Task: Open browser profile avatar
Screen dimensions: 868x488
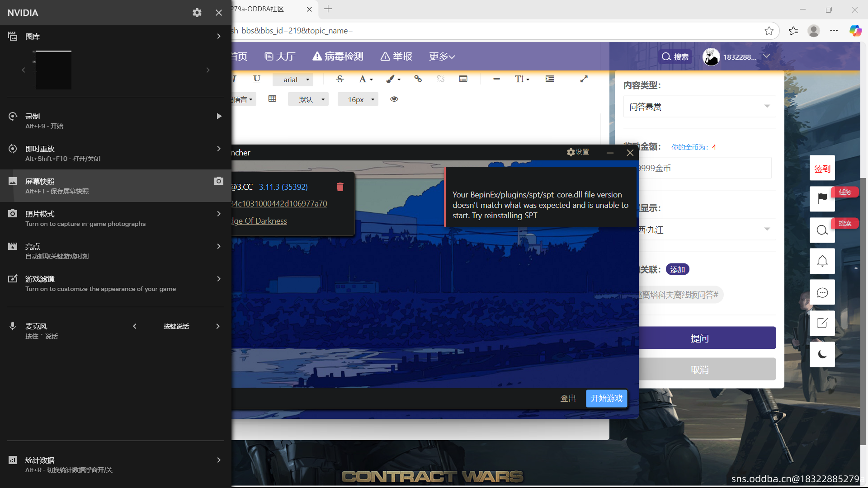Action: (x=814, y=31)
